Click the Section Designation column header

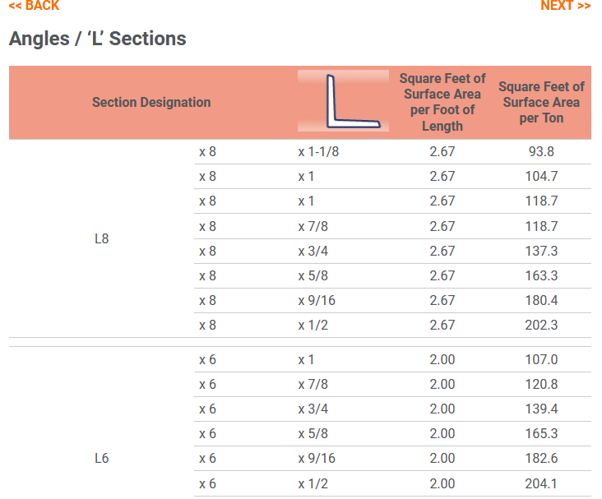coord(151,103)
